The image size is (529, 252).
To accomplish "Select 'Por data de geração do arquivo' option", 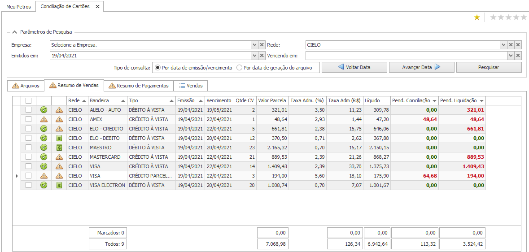I will pos(240,68).
